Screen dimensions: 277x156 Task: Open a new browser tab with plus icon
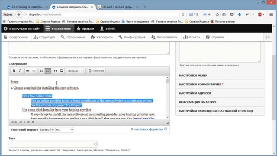(145, 7)
